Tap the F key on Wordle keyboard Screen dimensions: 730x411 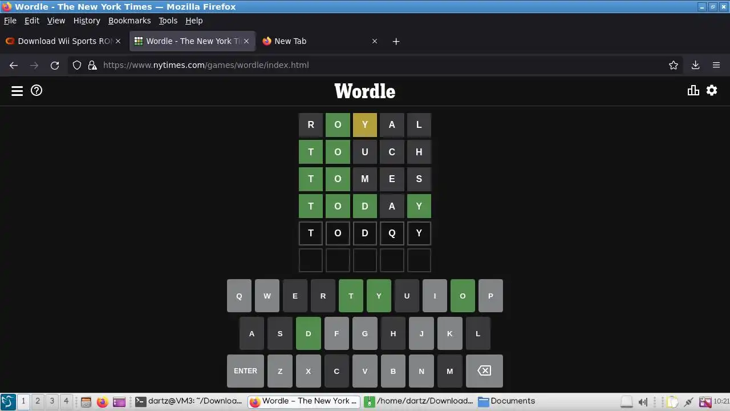[x=336, y=333]
